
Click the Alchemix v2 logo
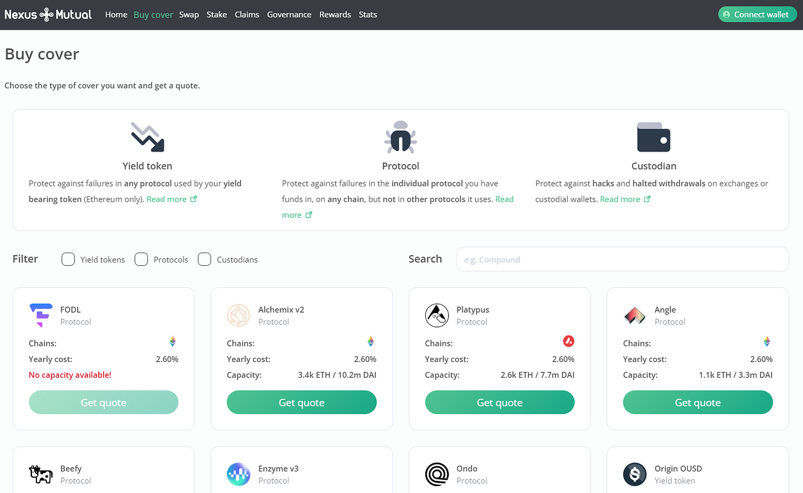[x=238, y=315]
